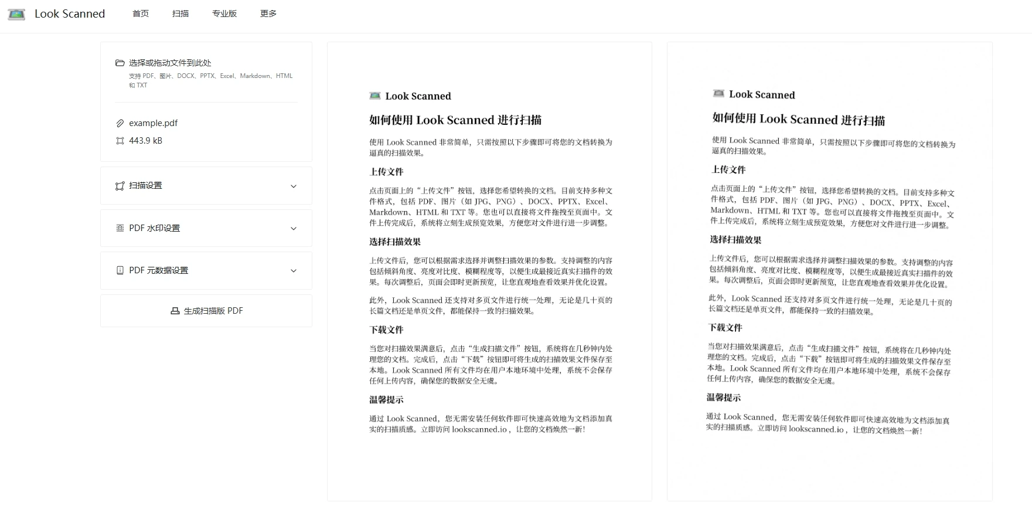Image resolution: width=1032 pixels, height=526 pixels.
Task: Click the PDF 水印设置 watermark icon
Action: pos(120,228)
